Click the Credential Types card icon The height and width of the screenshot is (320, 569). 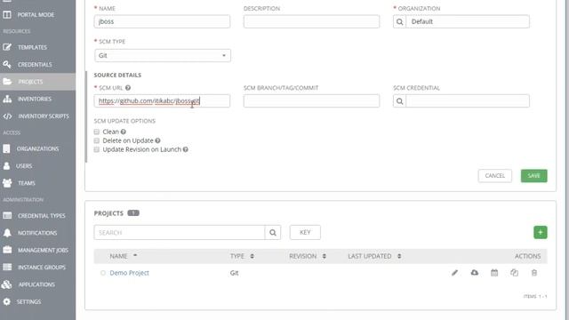(7, 215)
